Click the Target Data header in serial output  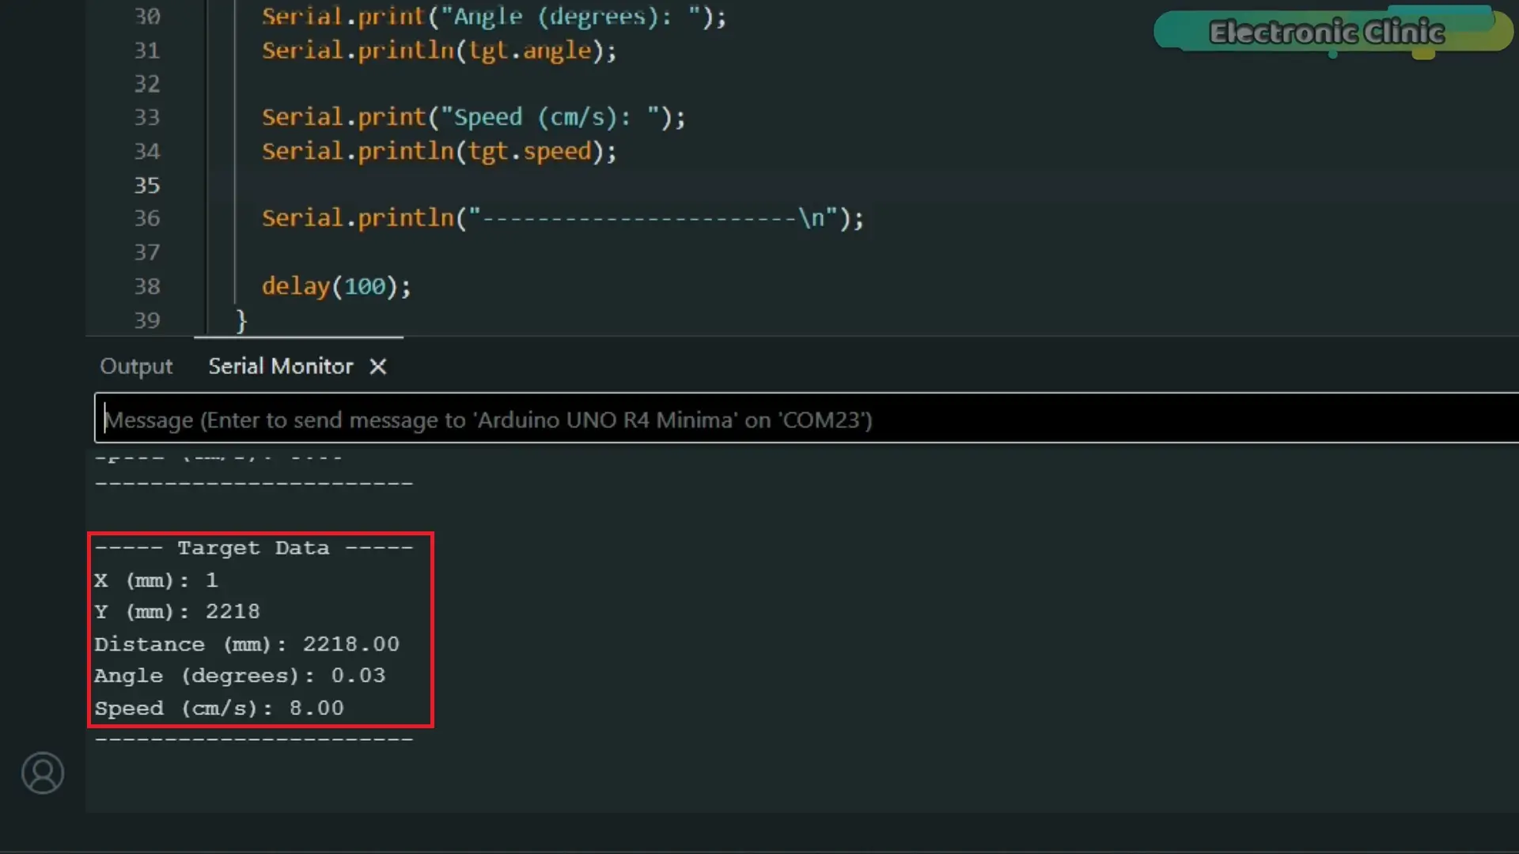pos(253,548)
